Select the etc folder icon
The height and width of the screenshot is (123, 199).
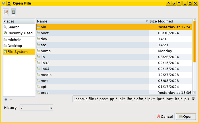pos(38,45)
